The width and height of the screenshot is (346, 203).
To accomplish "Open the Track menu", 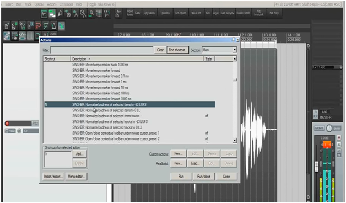I will pos(28,4).
